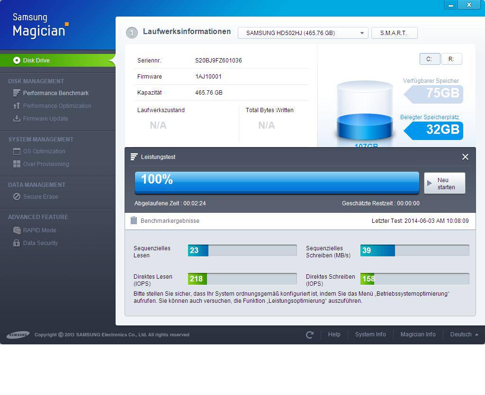Open the System Info link
This screenshot has width=485, height=395.
[370, 334]
